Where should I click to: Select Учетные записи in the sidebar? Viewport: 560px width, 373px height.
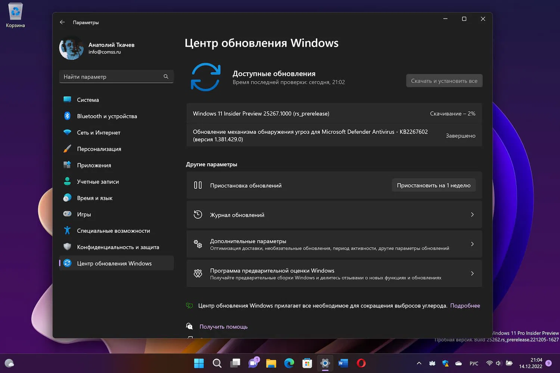(x=68, y=182)
